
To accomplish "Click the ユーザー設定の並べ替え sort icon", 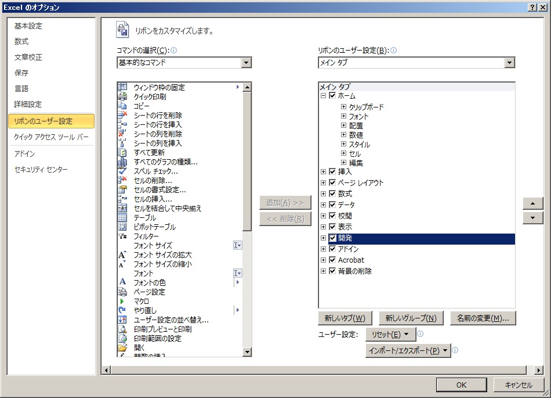I will click(x=122, y=320).
